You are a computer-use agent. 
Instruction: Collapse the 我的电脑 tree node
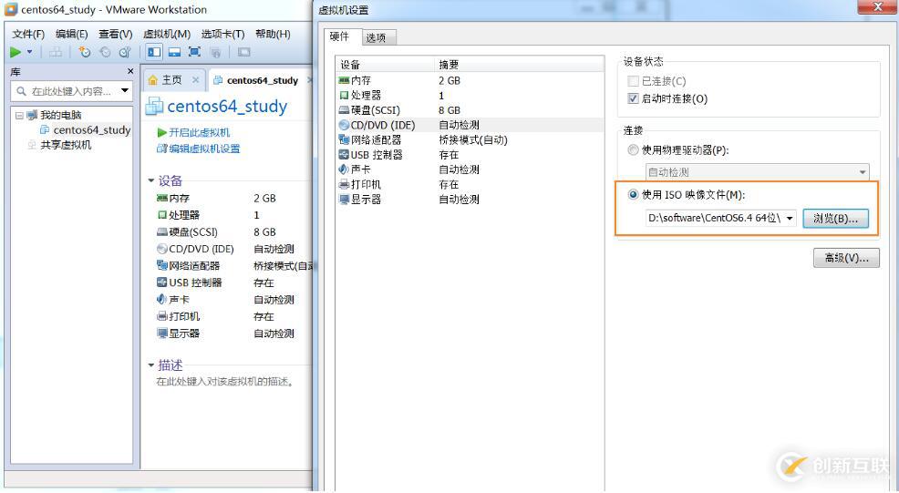point(19,115)
